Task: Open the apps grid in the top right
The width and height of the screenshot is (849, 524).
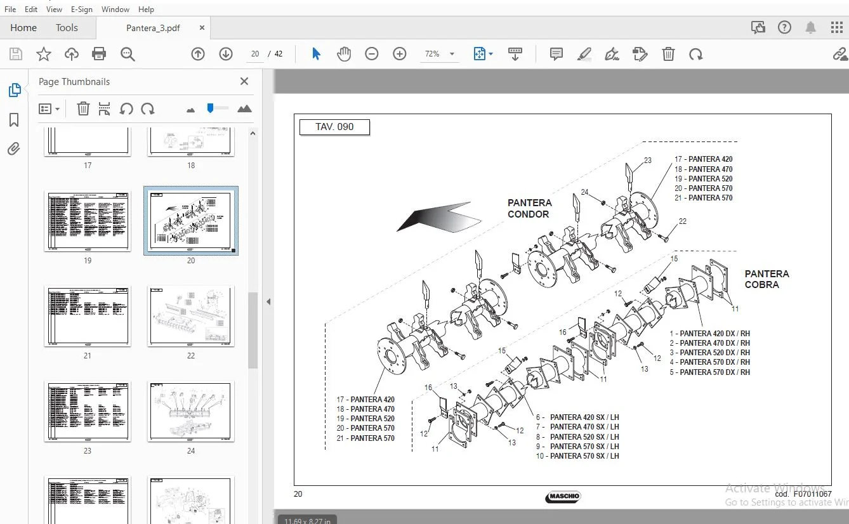Action: pyautogui.click(x=837, y=27)
